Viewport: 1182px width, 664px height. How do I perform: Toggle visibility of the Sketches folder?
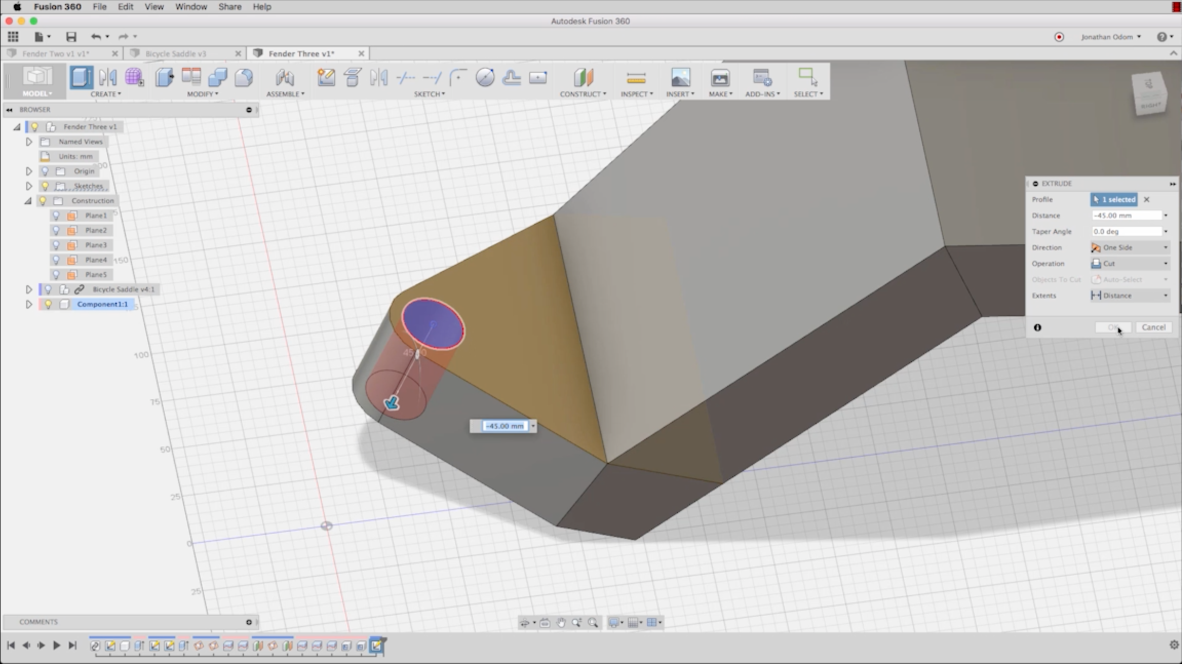pyautogui.click(x=45, y=186)
